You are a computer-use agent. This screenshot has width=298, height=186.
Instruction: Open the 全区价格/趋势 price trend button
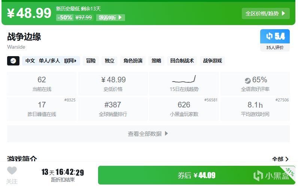[265, 13]
